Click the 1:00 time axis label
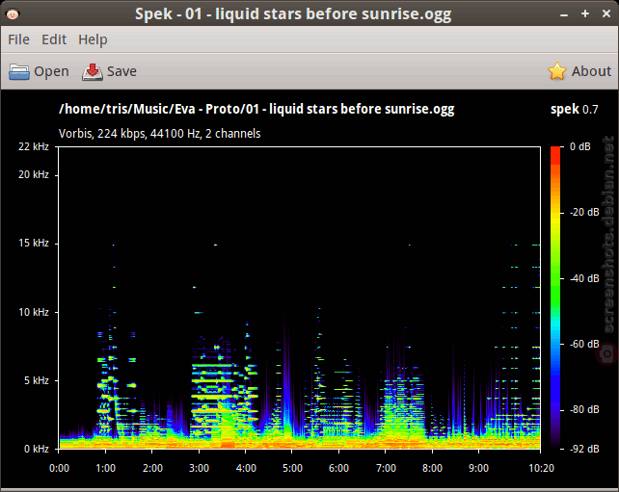 tap(106, 468)
